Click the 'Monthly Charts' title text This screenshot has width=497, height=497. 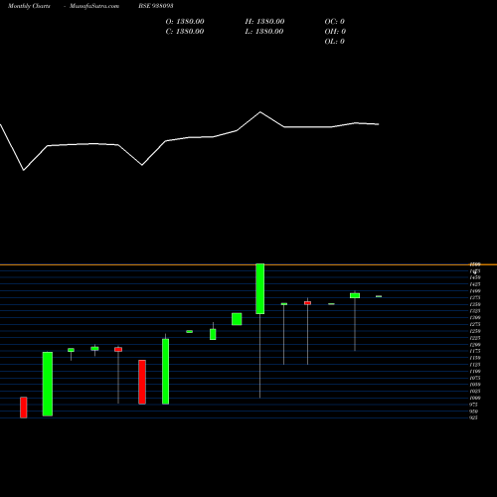point(29,6)
